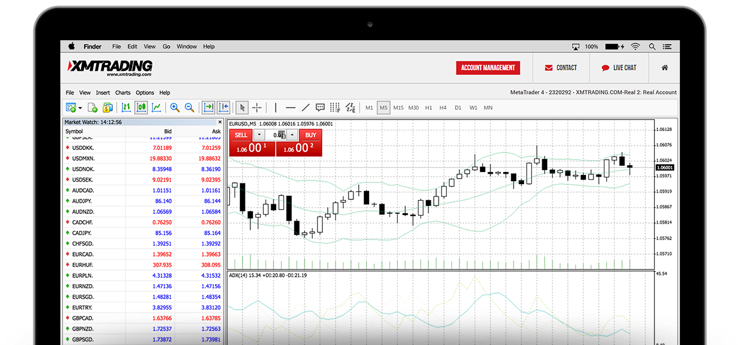739x345 pixels.
Task: Click the Profiles icon with green plus
Action: pos(93,108)
